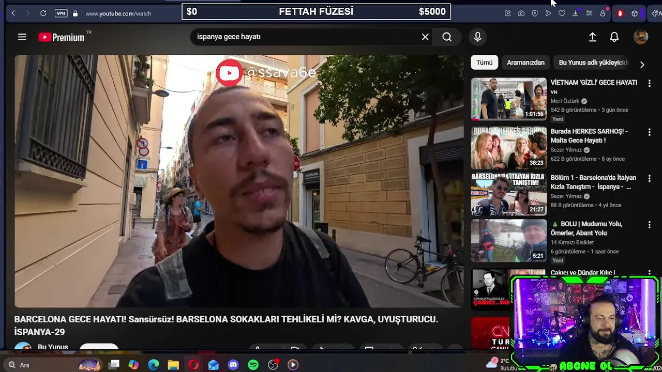Open the send/flow arrow icon
Viewport: 662px width, 372px height.
[x=548, y=13]
